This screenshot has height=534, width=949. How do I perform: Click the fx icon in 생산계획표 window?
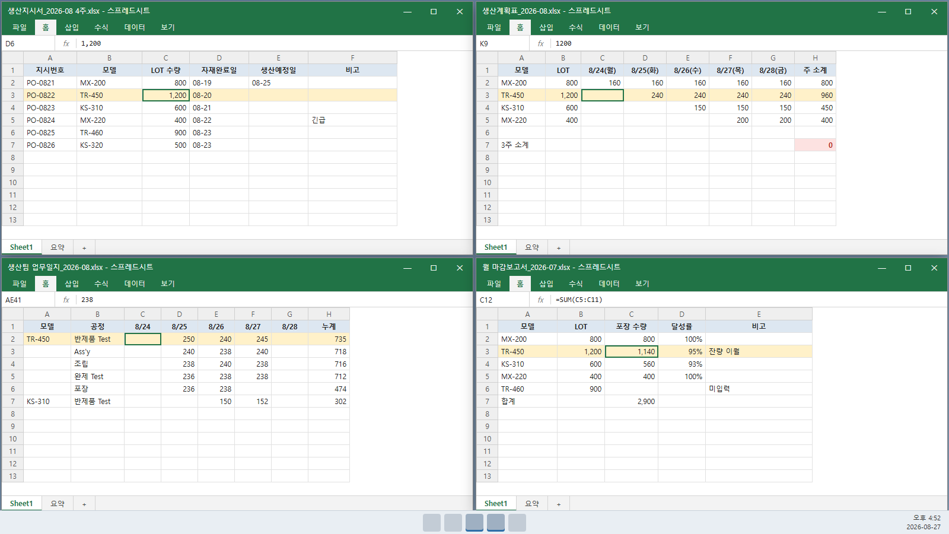tap(541, 43)
